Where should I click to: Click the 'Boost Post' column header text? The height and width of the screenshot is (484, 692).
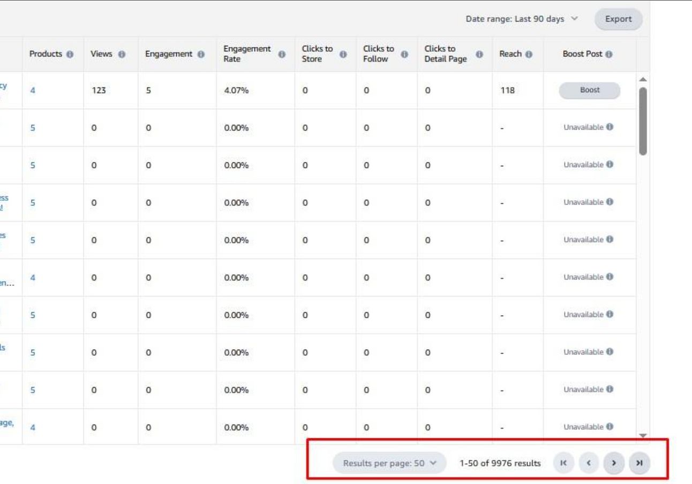click(x=583, y=55)
